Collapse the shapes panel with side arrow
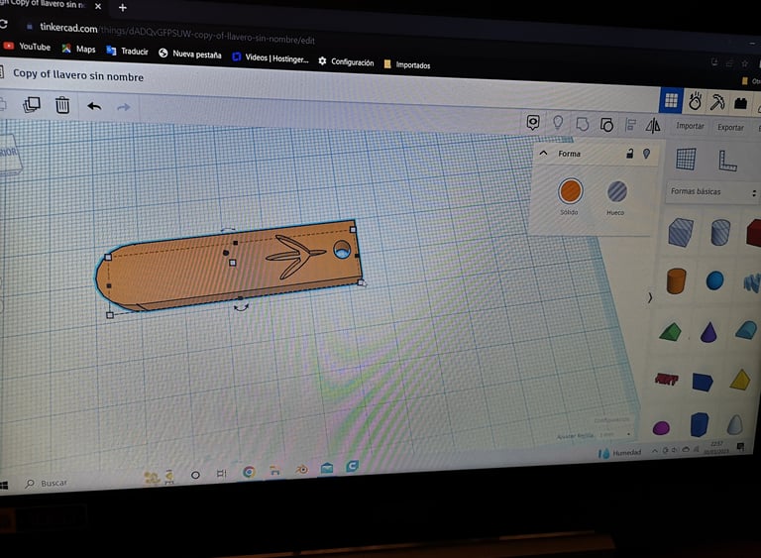Viewport: 761px width, 558px height. (x=650, y=297)
